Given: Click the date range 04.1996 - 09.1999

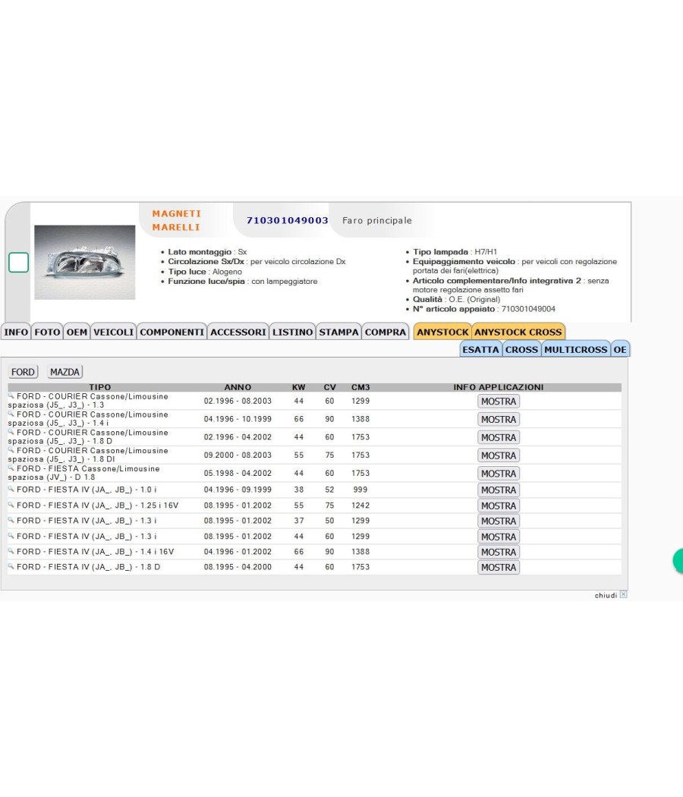Looking at the screenshot, I should click(x=238, y=490).
